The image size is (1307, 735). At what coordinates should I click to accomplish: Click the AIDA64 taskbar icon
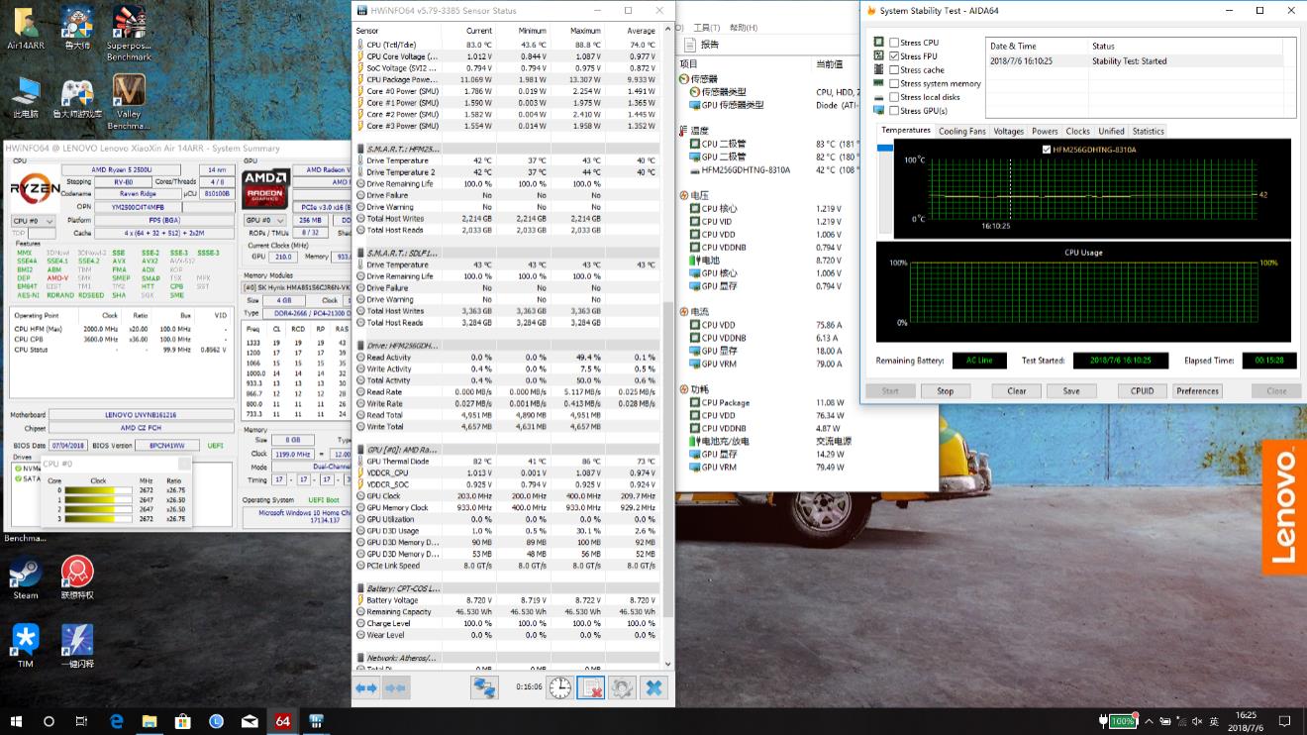[x=282, y=721]
